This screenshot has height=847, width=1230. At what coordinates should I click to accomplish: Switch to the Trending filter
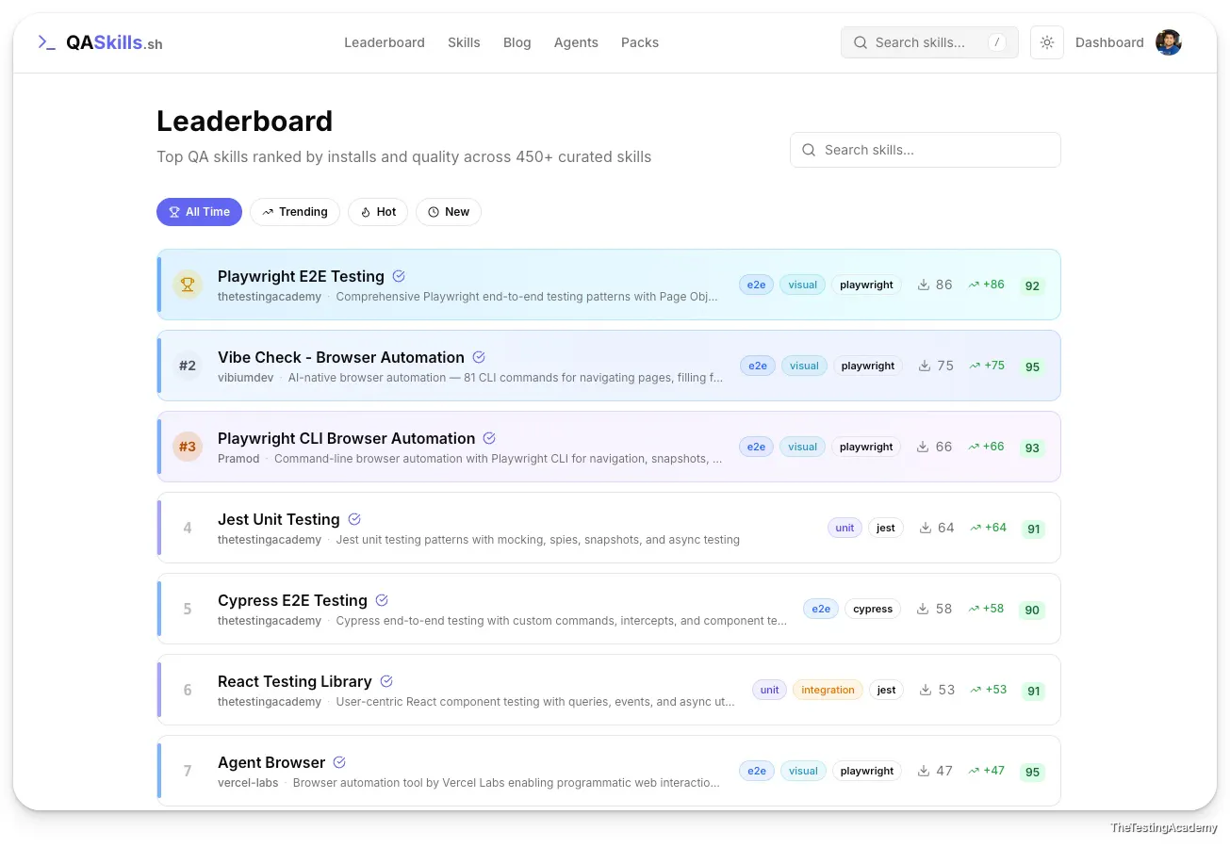(x=294, y=212)
